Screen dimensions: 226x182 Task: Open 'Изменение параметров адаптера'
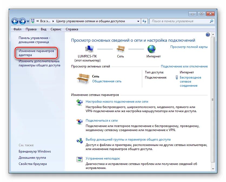[x=36, y=53]
